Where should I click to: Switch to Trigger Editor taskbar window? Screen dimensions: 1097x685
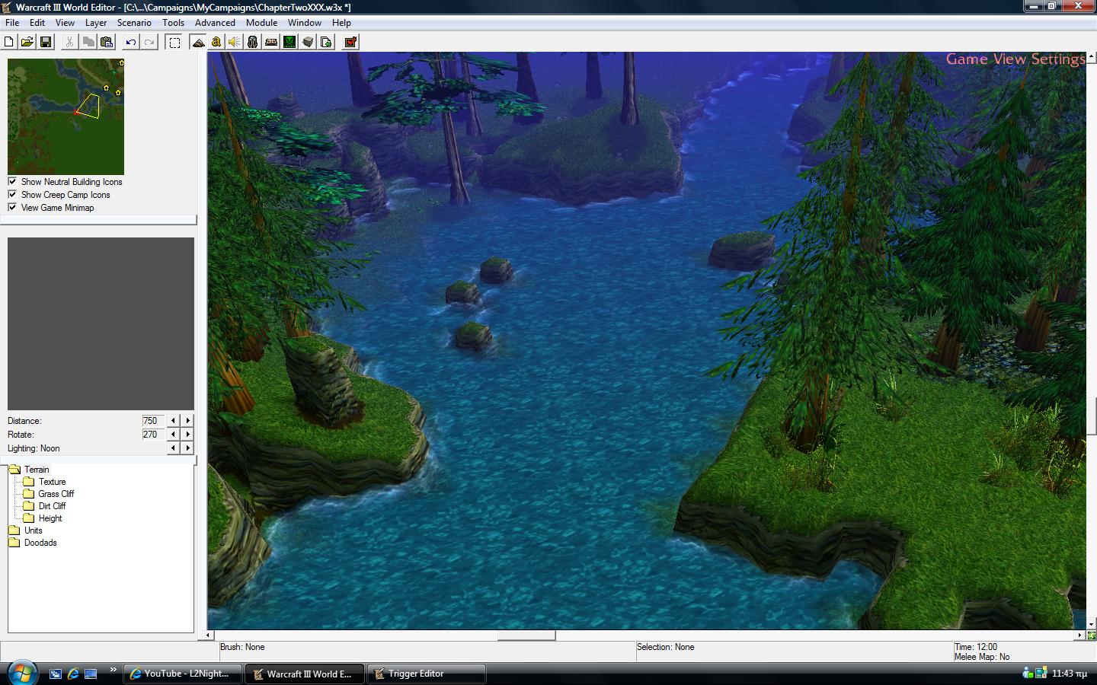click(x=427, y=674)
